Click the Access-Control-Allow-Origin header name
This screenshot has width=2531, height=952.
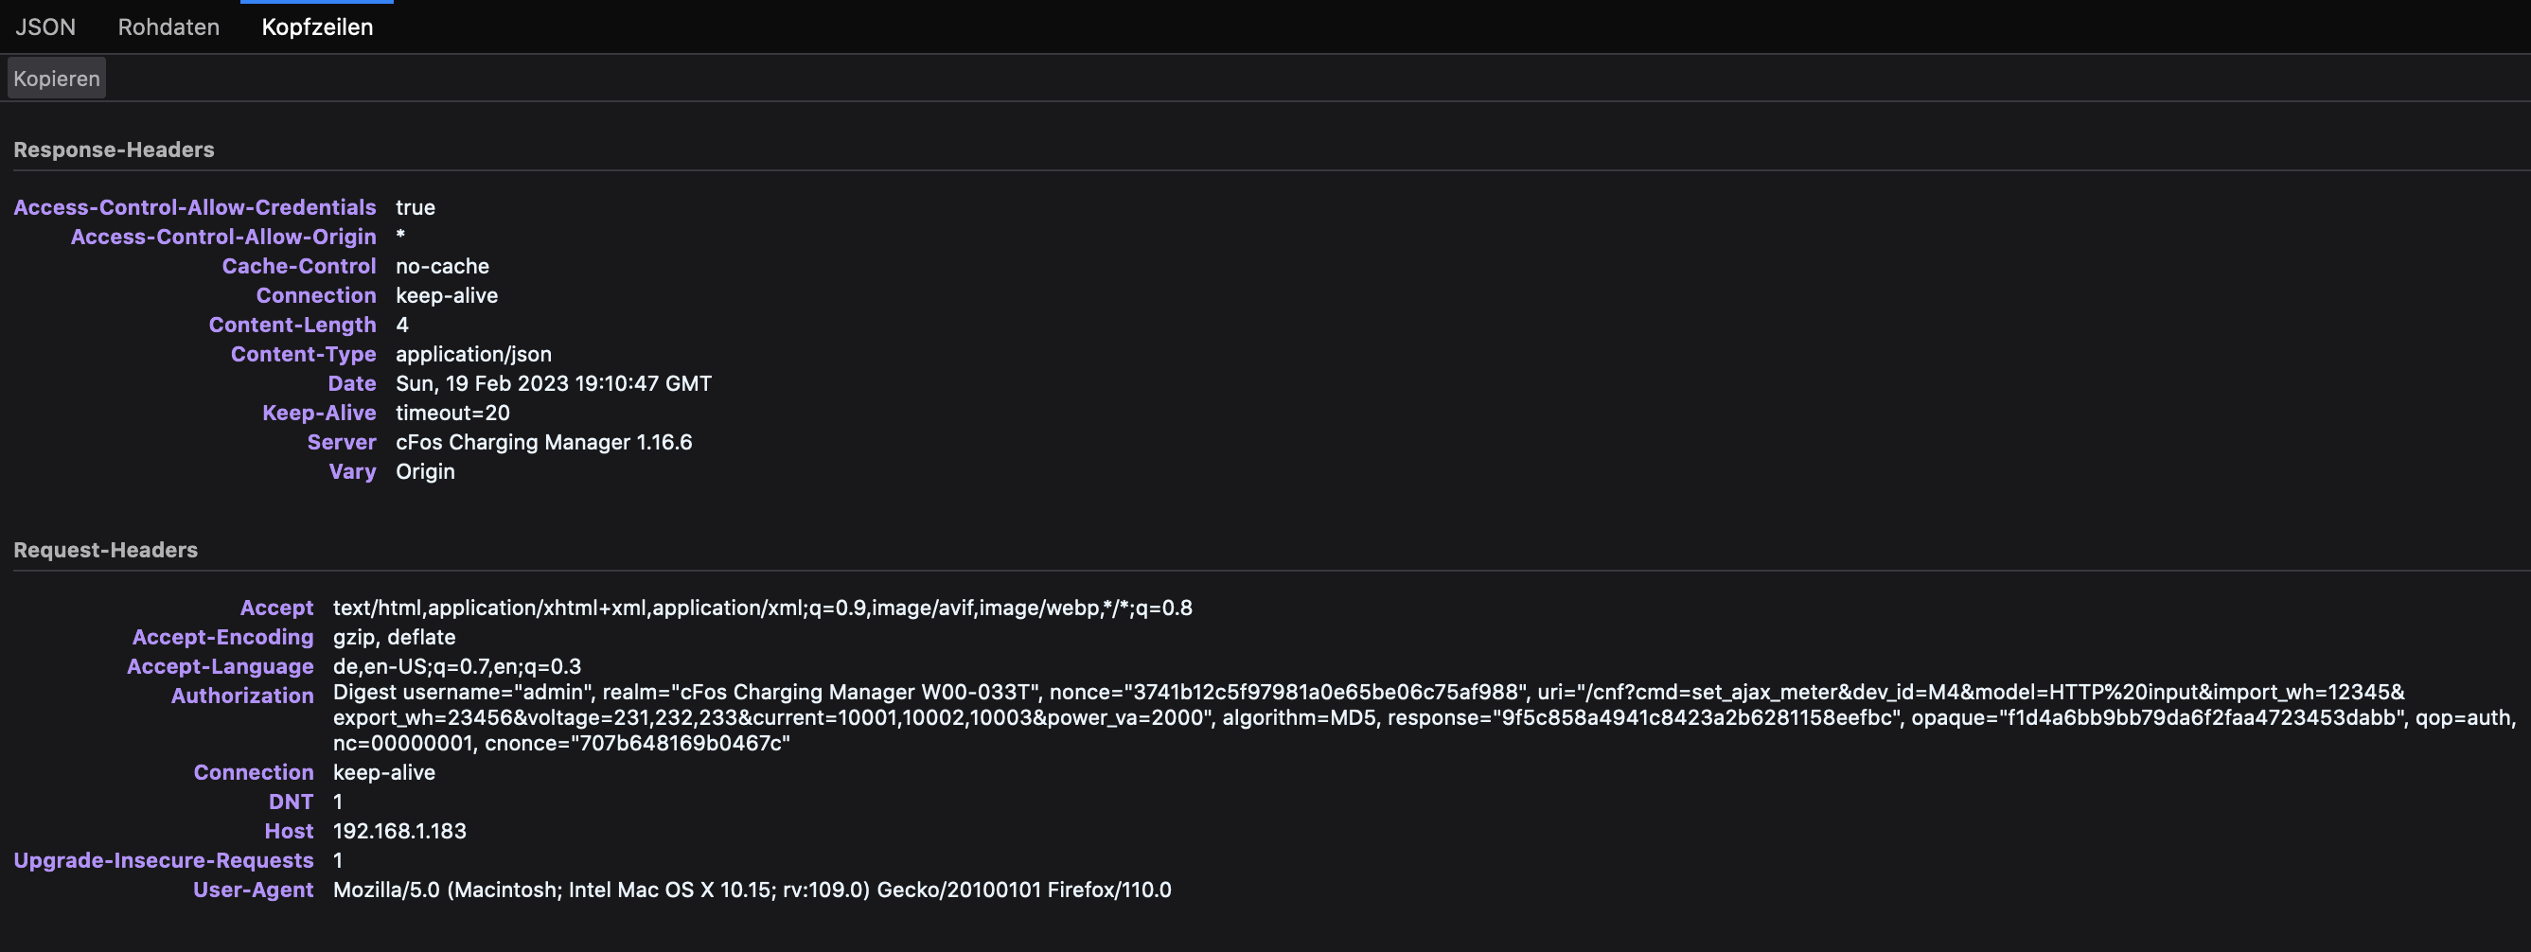coord(223,237)
